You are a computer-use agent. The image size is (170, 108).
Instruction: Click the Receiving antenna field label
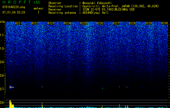tap(62, 13)
